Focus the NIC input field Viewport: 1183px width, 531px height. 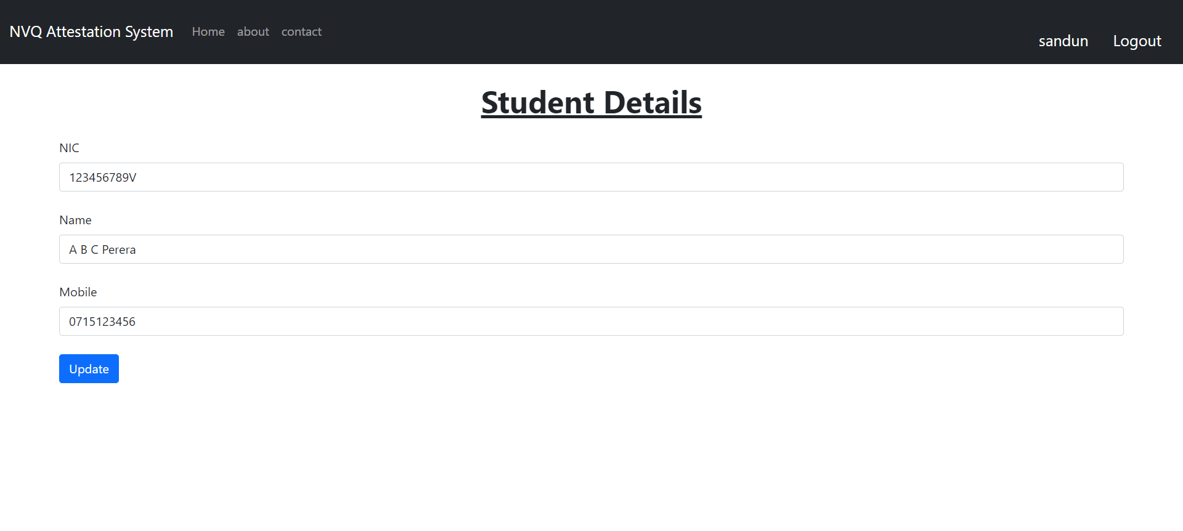coord(591,177)
